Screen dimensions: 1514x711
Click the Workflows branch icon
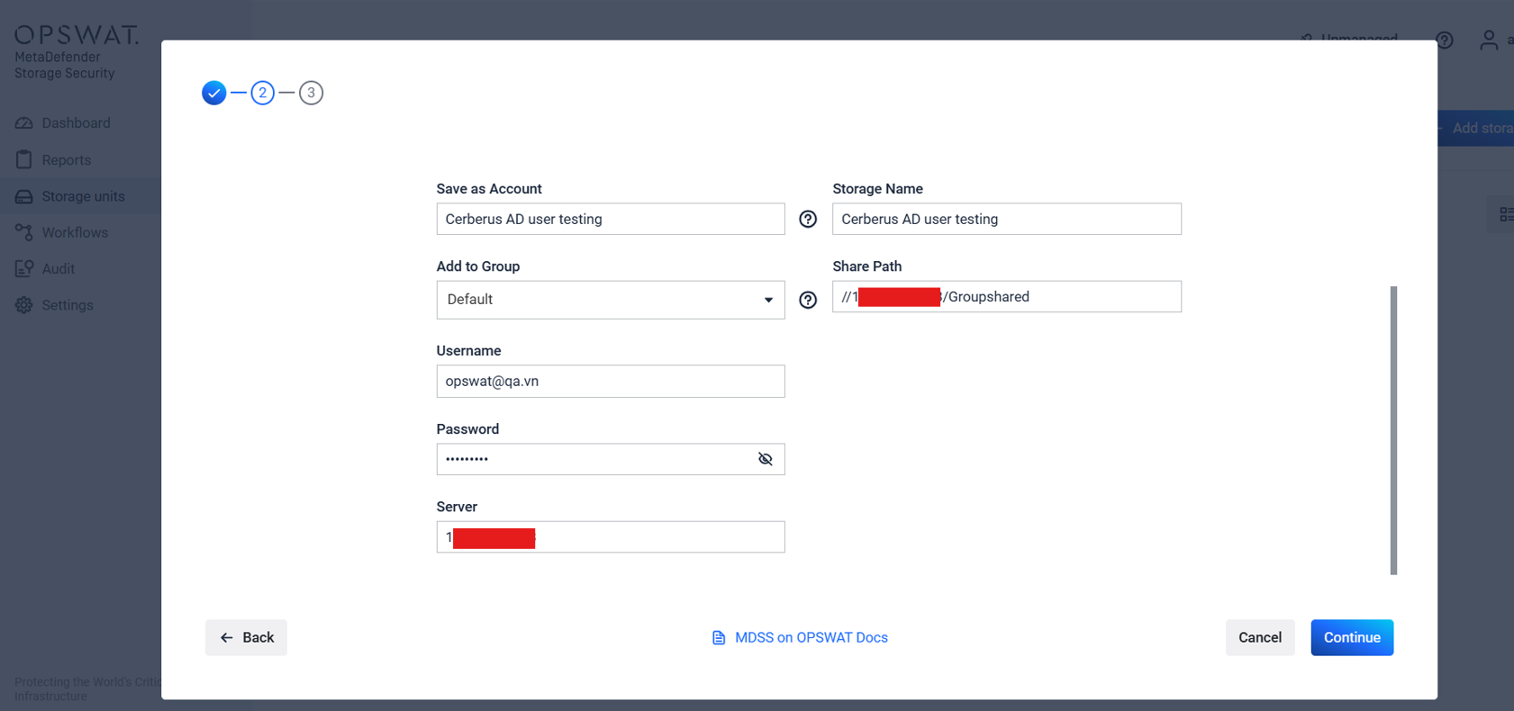[24, 232]
